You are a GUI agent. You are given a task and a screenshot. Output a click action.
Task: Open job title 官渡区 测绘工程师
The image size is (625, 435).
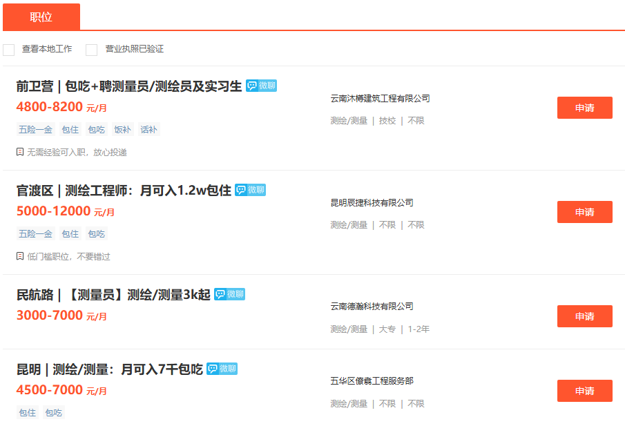(x=124, y=191)
